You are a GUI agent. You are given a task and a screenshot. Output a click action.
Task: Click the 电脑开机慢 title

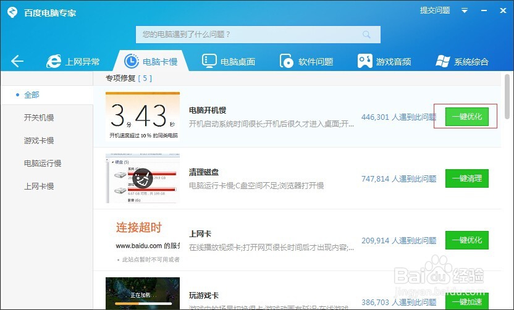pyautogui.click(x=208, y=111)
